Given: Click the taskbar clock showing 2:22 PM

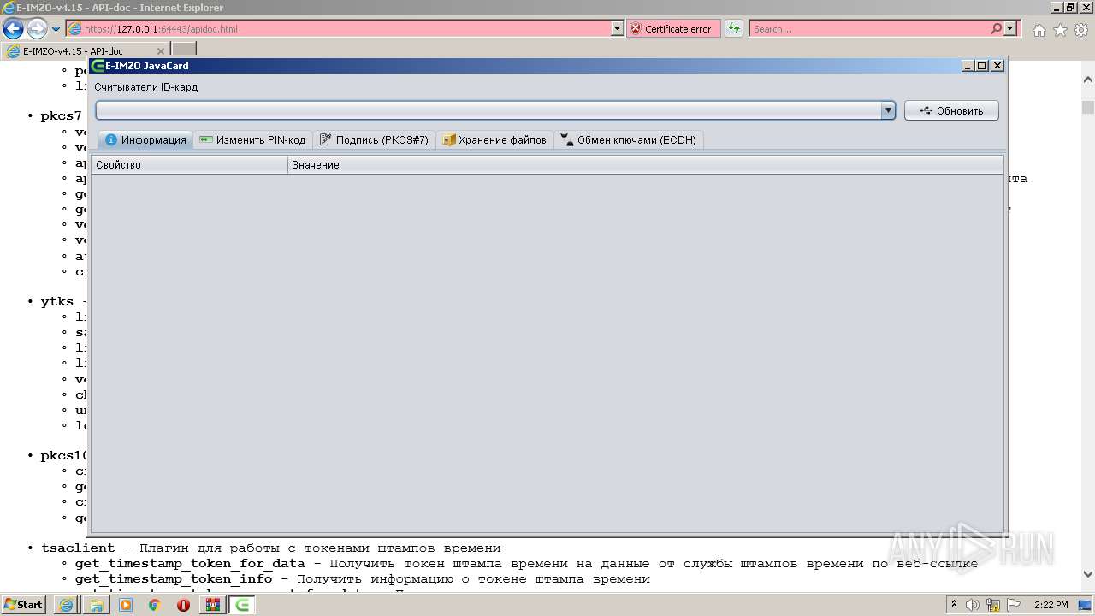Looking at the screenshot, I should [x=1051, y=605].
